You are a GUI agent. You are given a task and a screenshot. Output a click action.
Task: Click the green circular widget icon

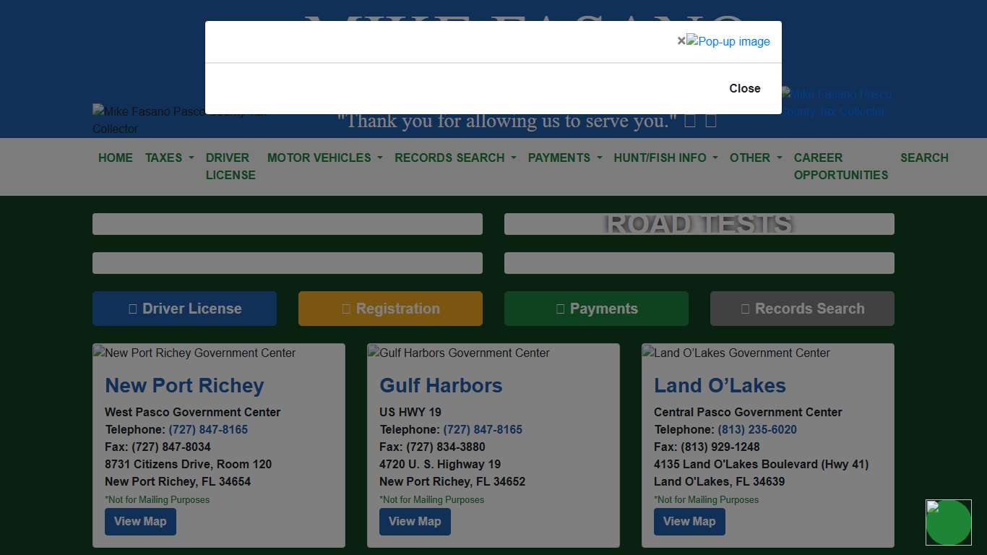tap(948, 522)
